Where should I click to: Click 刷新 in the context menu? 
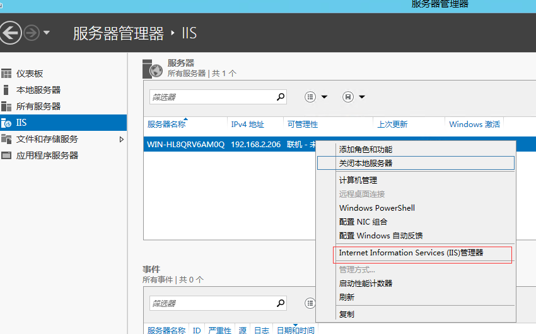[347, 297]
